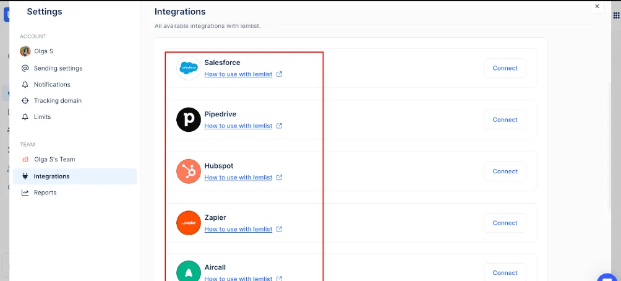This screenshot has height=281, width=621.
Task: Click the Zapier logo icon
Action: click(189, 223)
